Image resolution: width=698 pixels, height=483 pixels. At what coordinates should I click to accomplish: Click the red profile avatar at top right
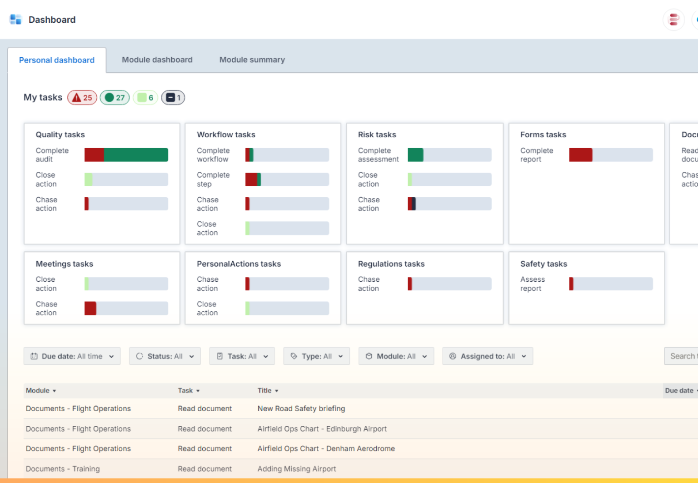pos(673,20)
